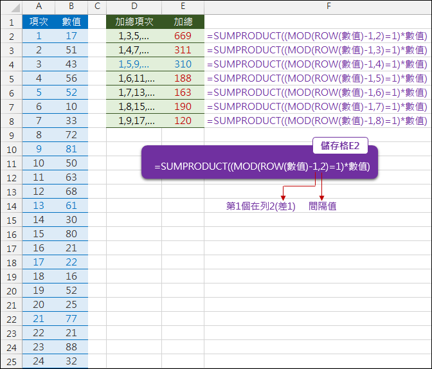Select column A header

point(39,6)
